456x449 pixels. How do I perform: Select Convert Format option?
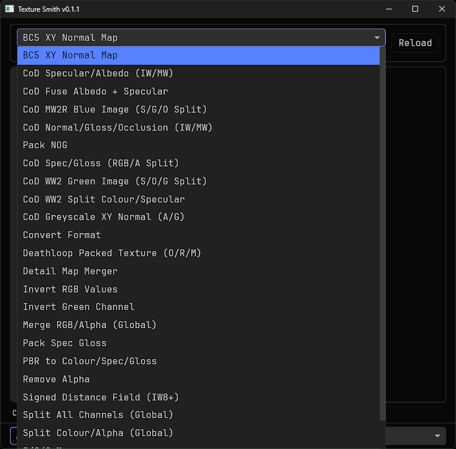199,235
